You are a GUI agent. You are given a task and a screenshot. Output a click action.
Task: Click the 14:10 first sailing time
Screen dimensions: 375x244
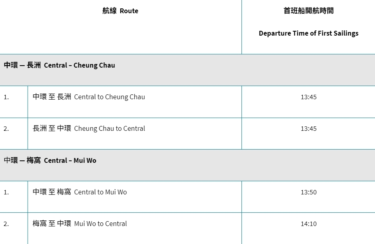[x=308, y=224]
